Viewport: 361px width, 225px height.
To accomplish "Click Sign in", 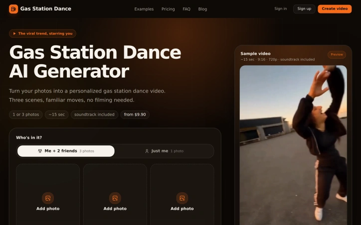I will pos(281,9).
